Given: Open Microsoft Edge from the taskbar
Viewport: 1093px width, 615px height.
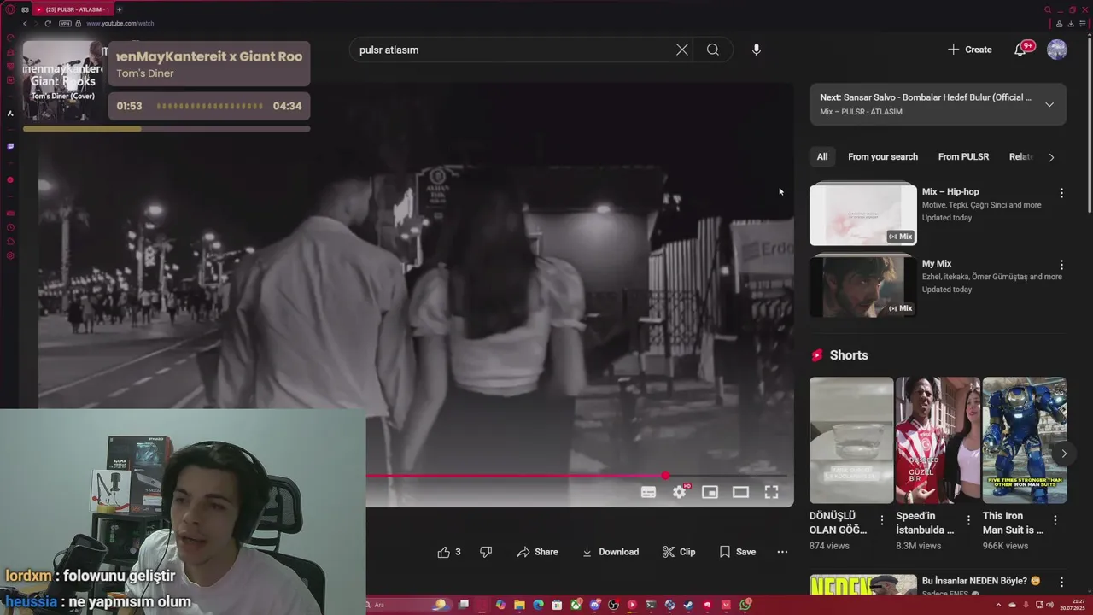Looking at the screenshot, I should (x=538, y=605).
